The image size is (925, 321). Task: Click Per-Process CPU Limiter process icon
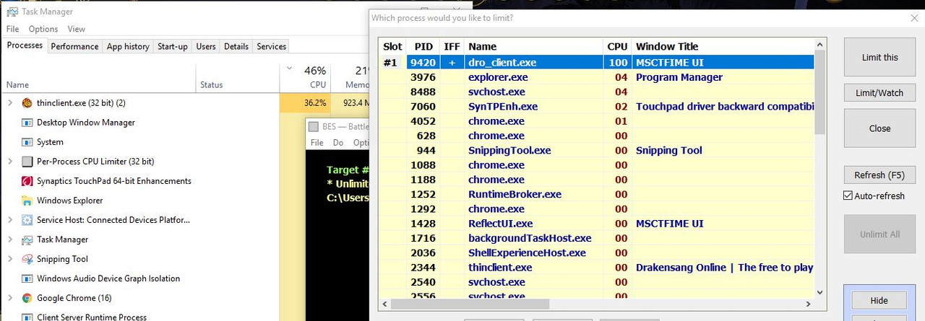27,162
